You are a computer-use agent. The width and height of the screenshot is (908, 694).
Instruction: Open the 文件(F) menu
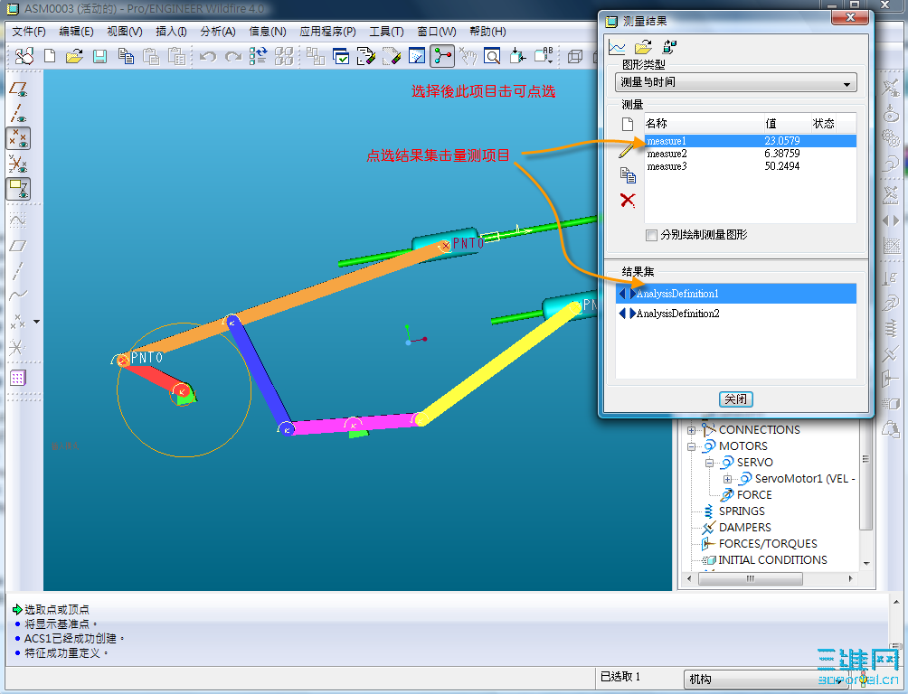click(x=29, y=32)
